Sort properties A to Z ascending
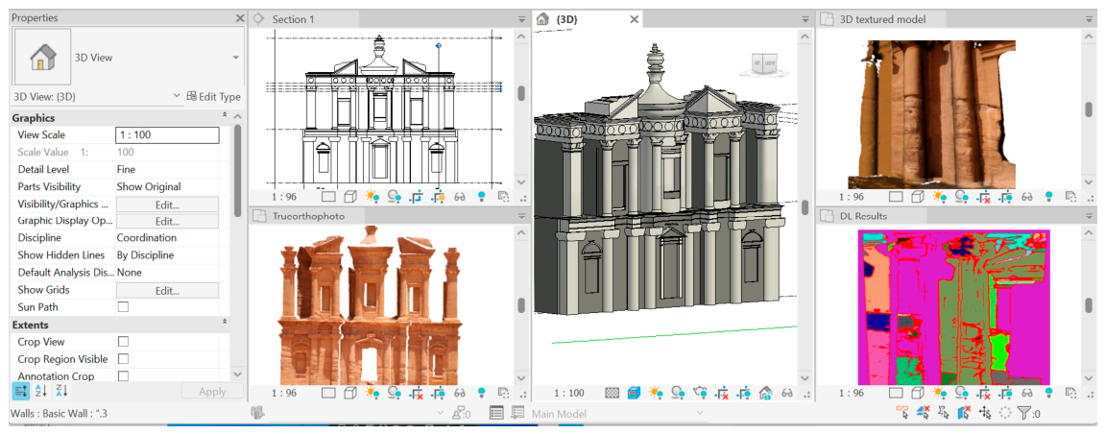 (x=40, y=391)
